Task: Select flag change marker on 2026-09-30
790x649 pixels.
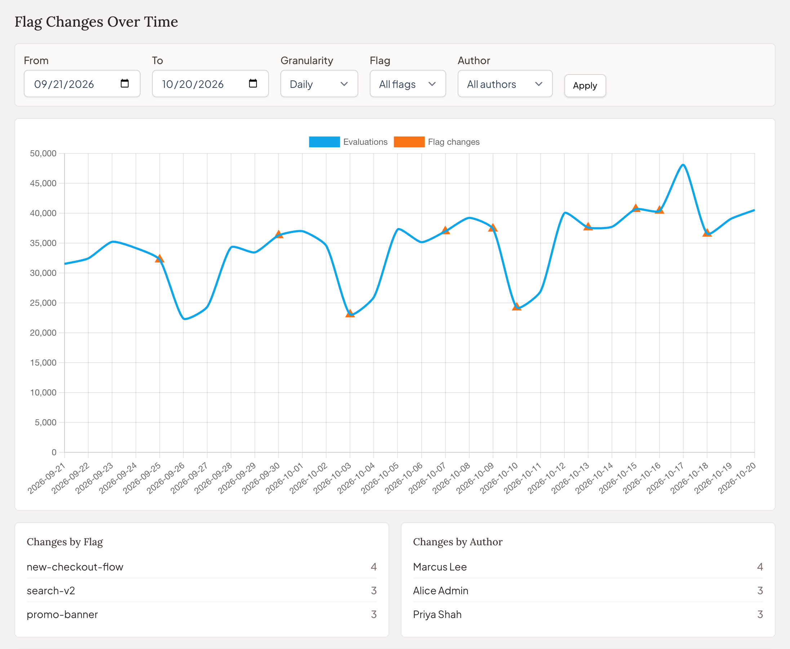Action: 279,234
